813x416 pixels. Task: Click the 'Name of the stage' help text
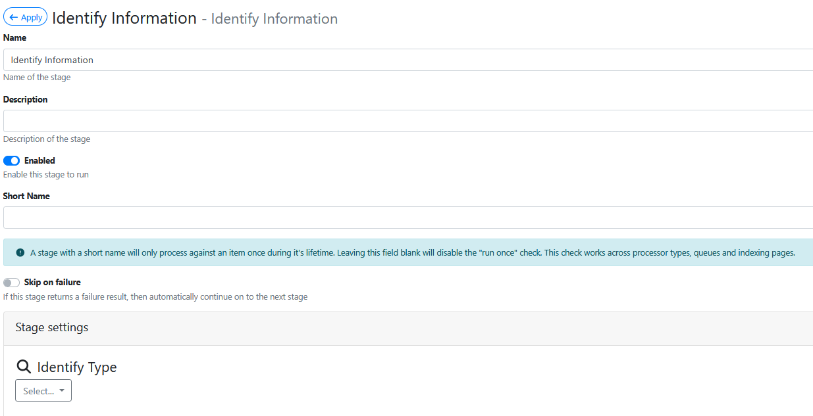[x=37, y=78]
